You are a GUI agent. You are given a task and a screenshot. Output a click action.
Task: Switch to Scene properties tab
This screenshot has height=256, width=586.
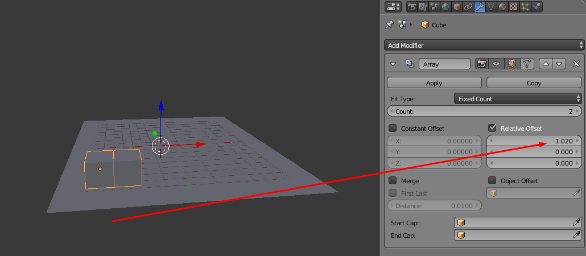pos(434,6)
